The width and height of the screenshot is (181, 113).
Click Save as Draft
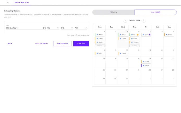click(x=42, y=44)
